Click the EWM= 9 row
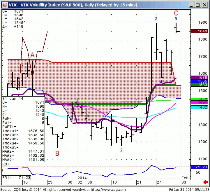This screenshot has width=210, height=192. [x=23, y=118]
